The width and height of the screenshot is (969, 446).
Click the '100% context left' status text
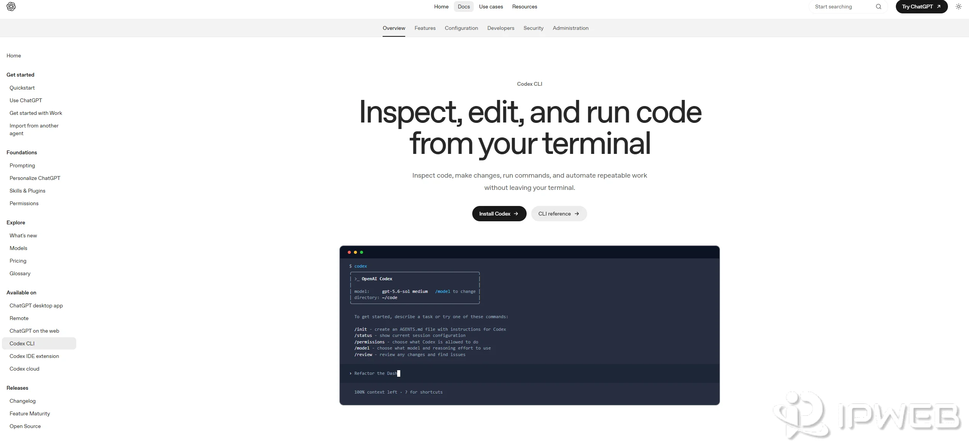pyautogui.click(x=376, y=392)
